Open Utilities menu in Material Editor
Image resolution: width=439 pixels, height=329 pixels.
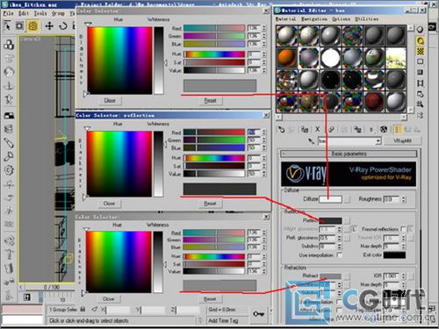pos(367,18)
